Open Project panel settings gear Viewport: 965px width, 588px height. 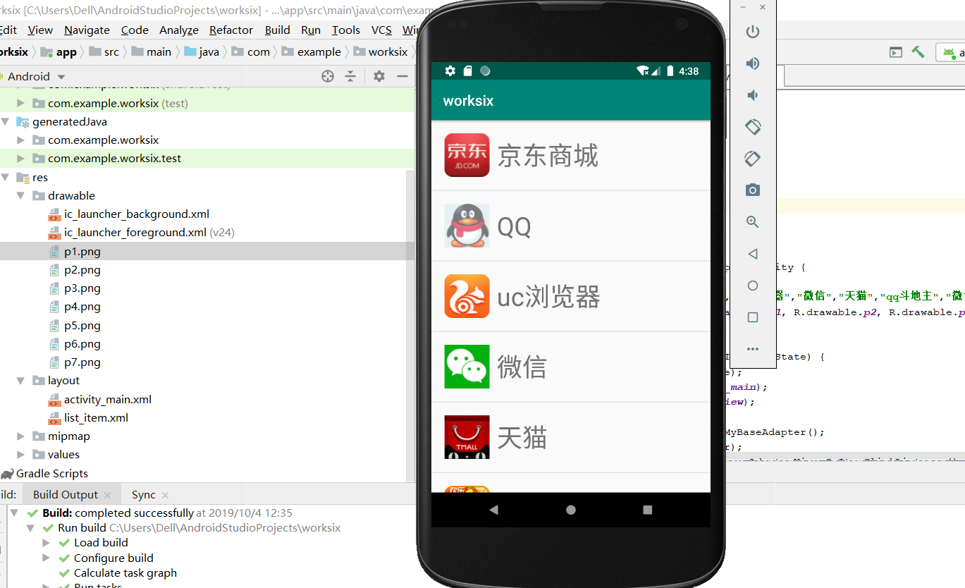click(379, 76)
